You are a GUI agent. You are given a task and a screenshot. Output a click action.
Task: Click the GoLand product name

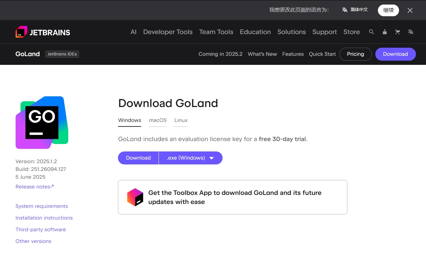pos(28,54)
